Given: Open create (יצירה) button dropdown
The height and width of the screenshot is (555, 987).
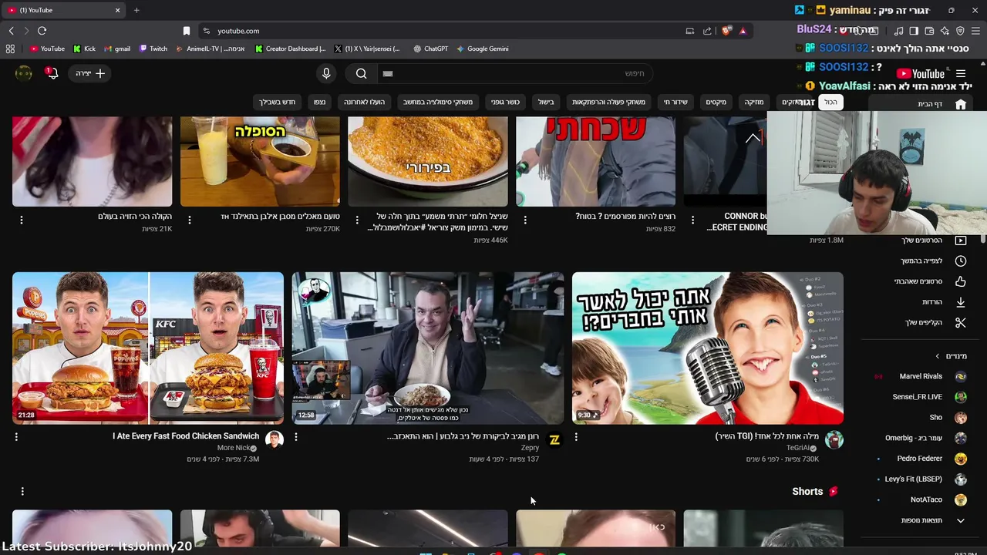Looking at the screenshot, I should 90,73.
